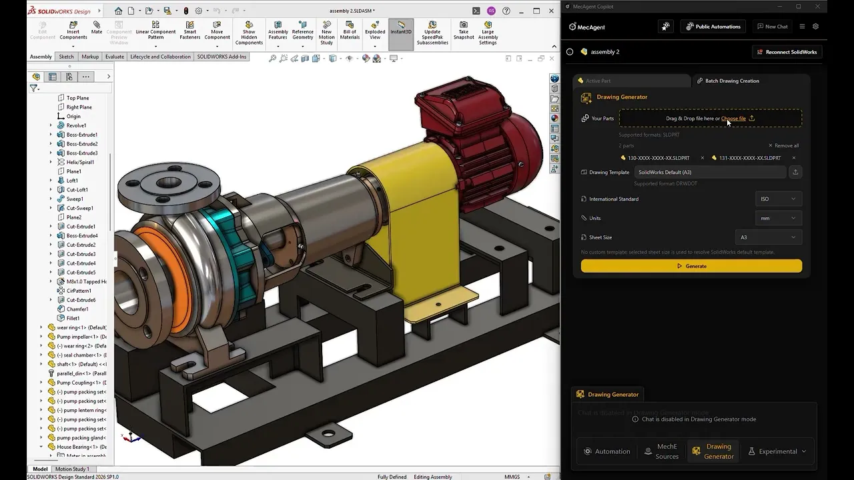Viewport: 854px width, 480px height.
Task: Collapse House Bearing<1> component
Action: (x=41, y=447)
